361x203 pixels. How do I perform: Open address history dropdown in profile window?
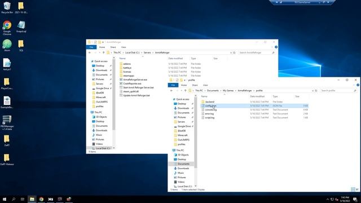coord(312,91)
